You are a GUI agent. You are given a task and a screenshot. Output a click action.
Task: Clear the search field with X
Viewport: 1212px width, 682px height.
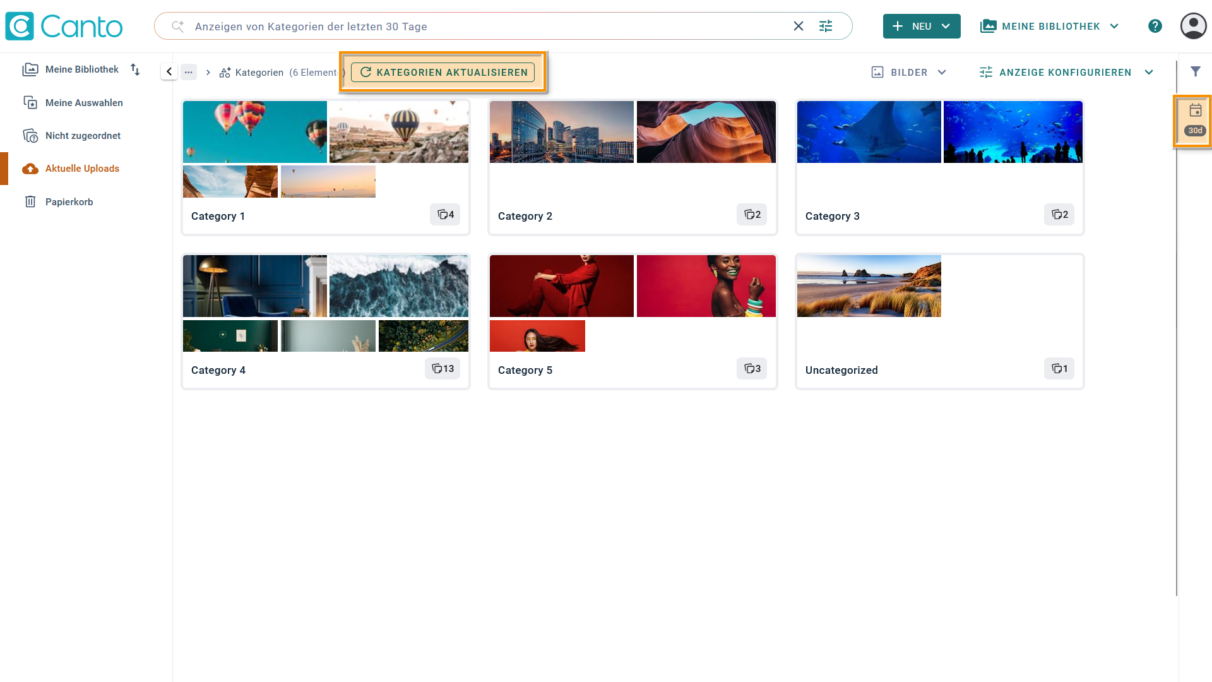point(799,27)
